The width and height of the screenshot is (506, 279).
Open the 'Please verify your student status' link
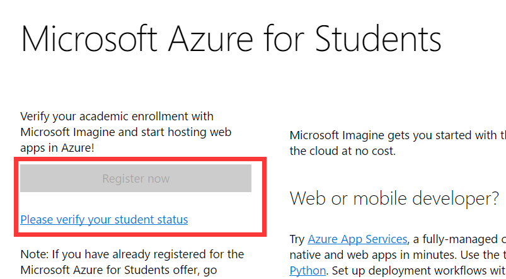point(104,220)
